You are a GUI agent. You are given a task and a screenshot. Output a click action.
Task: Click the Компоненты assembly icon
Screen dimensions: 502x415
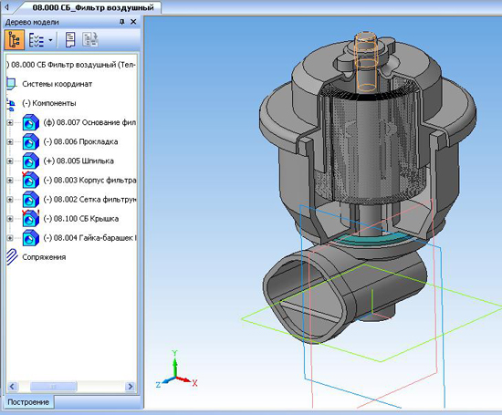(x=11, y=104)
